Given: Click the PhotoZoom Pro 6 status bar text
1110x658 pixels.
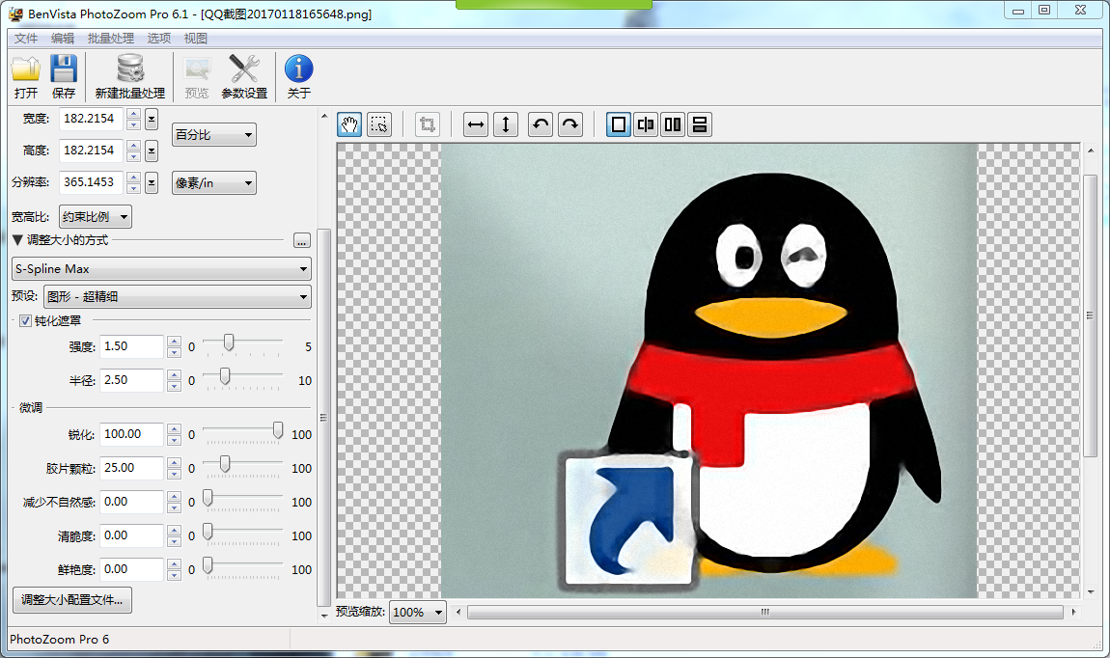Looking at the screenshot, I should 60,640.
